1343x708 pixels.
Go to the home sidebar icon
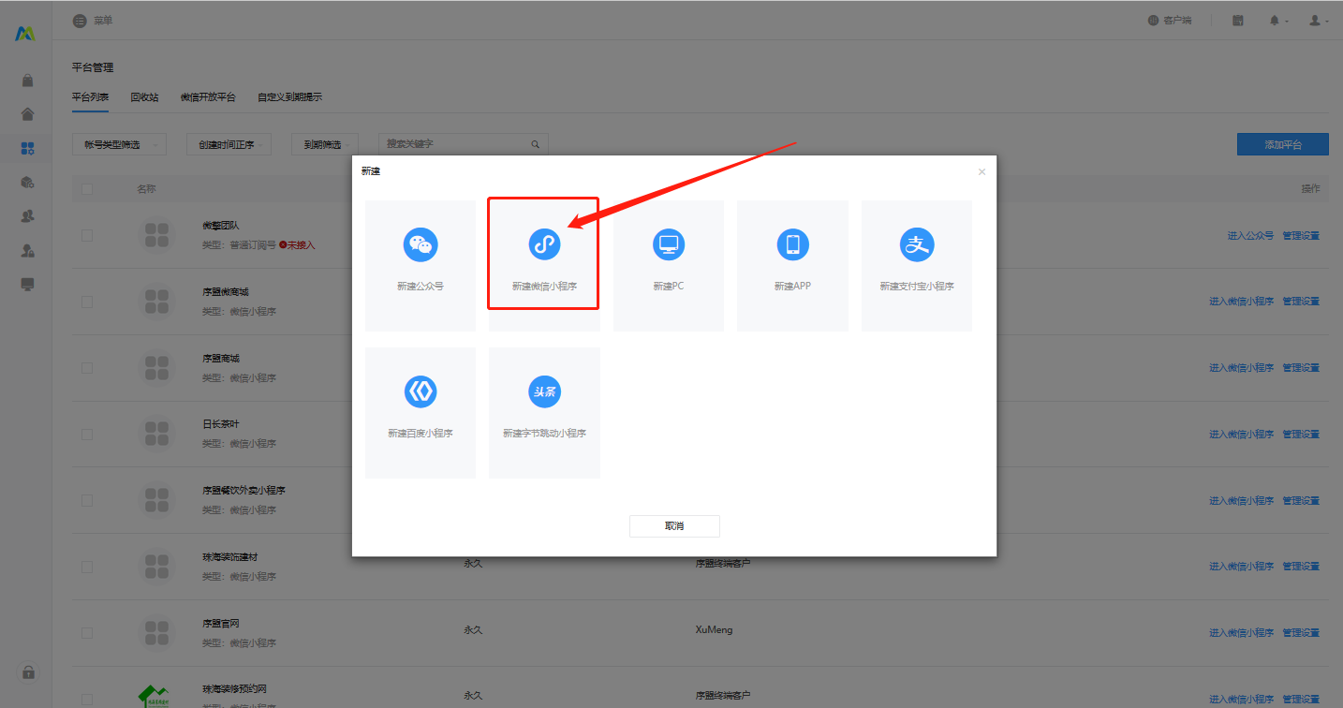28,114
